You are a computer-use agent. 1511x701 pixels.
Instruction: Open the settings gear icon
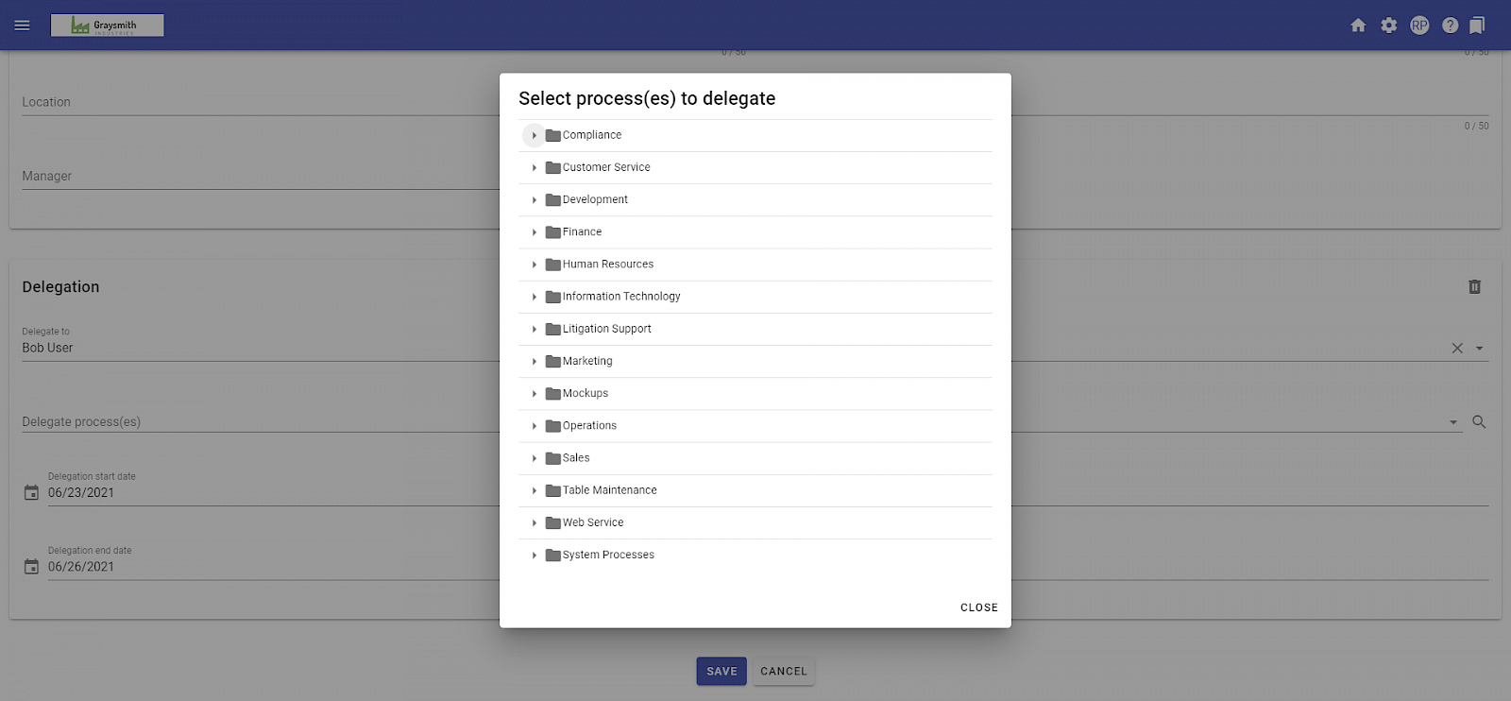coord(1388,26)
